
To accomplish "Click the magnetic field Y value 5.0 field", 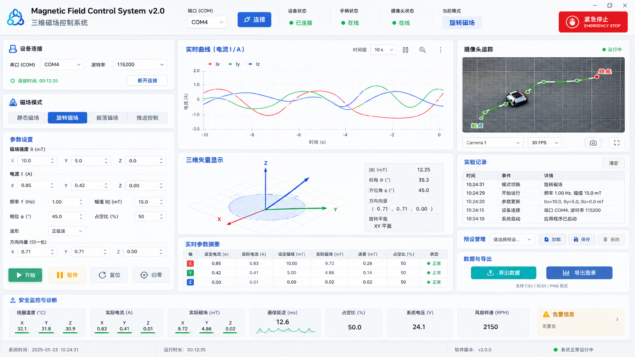I will click(x=90, y=161).
